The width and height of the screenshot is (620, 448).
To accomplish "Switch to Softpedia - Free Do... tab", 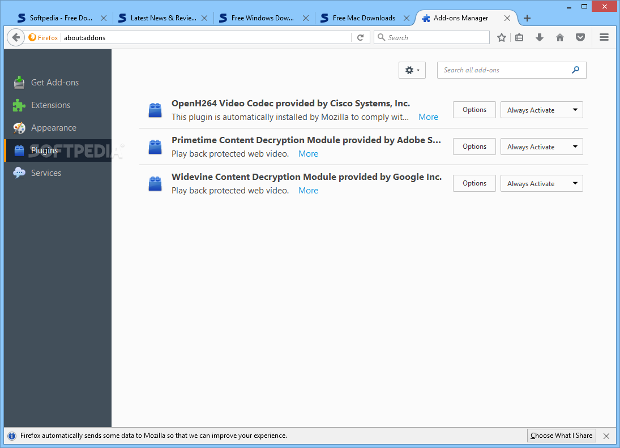I will [x=61, y=18].
